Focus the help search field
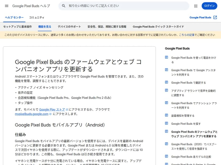221x165 pixels. (x=124, y=6)
